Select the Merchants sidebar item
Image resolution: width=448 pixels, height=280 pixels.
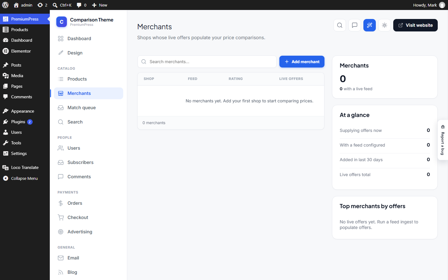(x=88, y=93)
